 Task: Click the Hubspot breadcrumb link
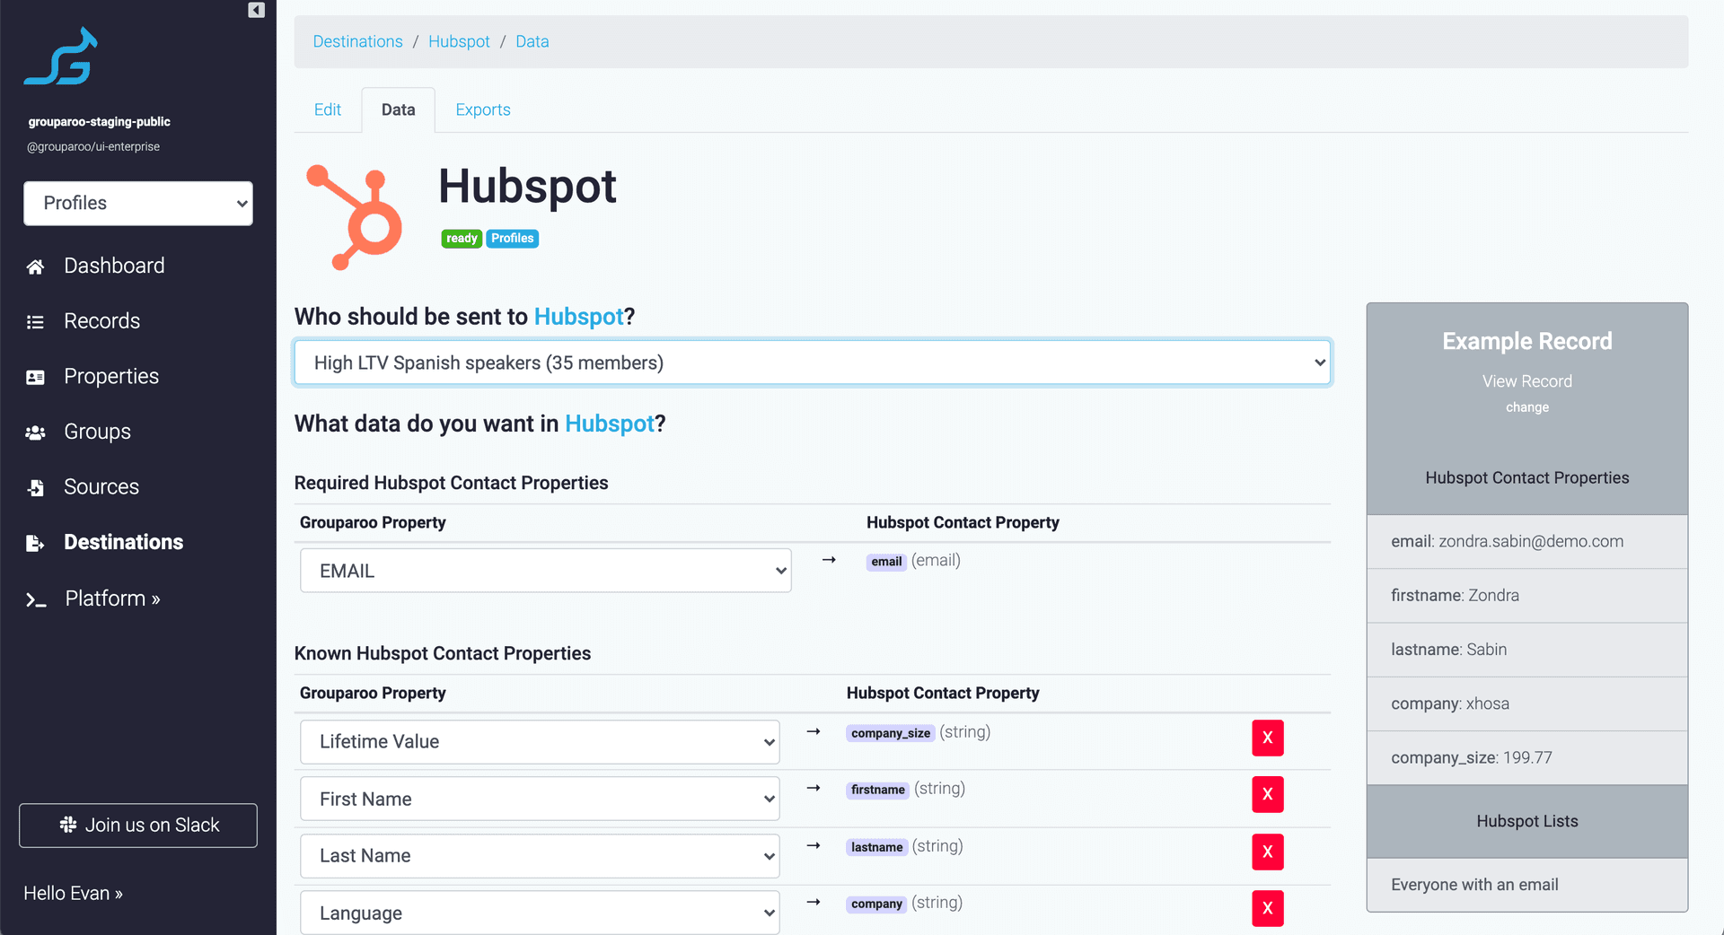(x=459, y=41)
